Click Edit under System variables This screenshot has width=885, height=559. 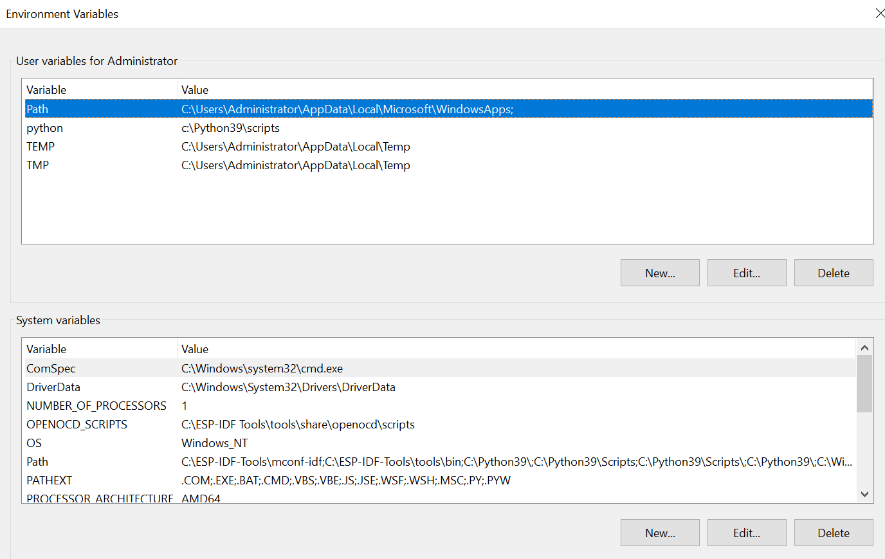pyautogui.click(x=746, y=533)
